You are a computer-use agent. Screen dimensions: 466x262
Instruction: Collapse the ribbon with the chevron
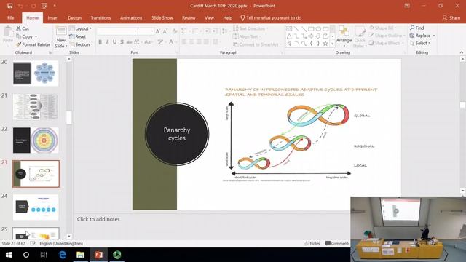tap(461, 52)
